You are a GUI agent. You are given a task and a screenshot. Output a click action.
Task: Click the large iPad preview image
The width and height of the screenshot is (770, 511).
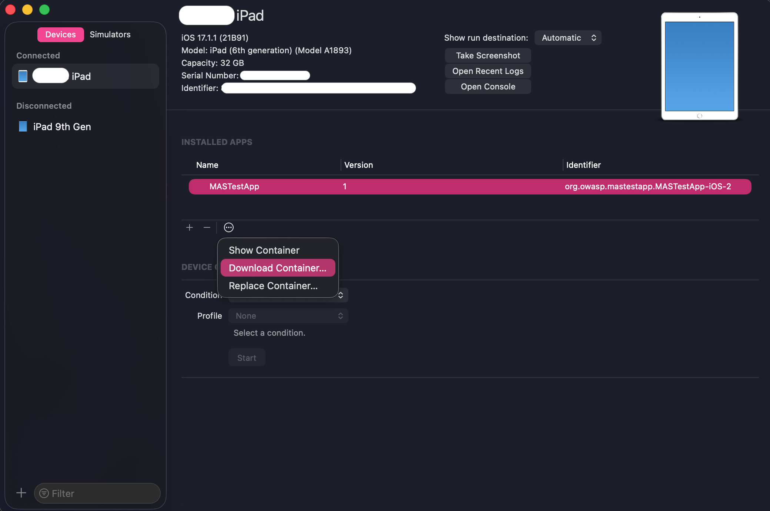699,67
